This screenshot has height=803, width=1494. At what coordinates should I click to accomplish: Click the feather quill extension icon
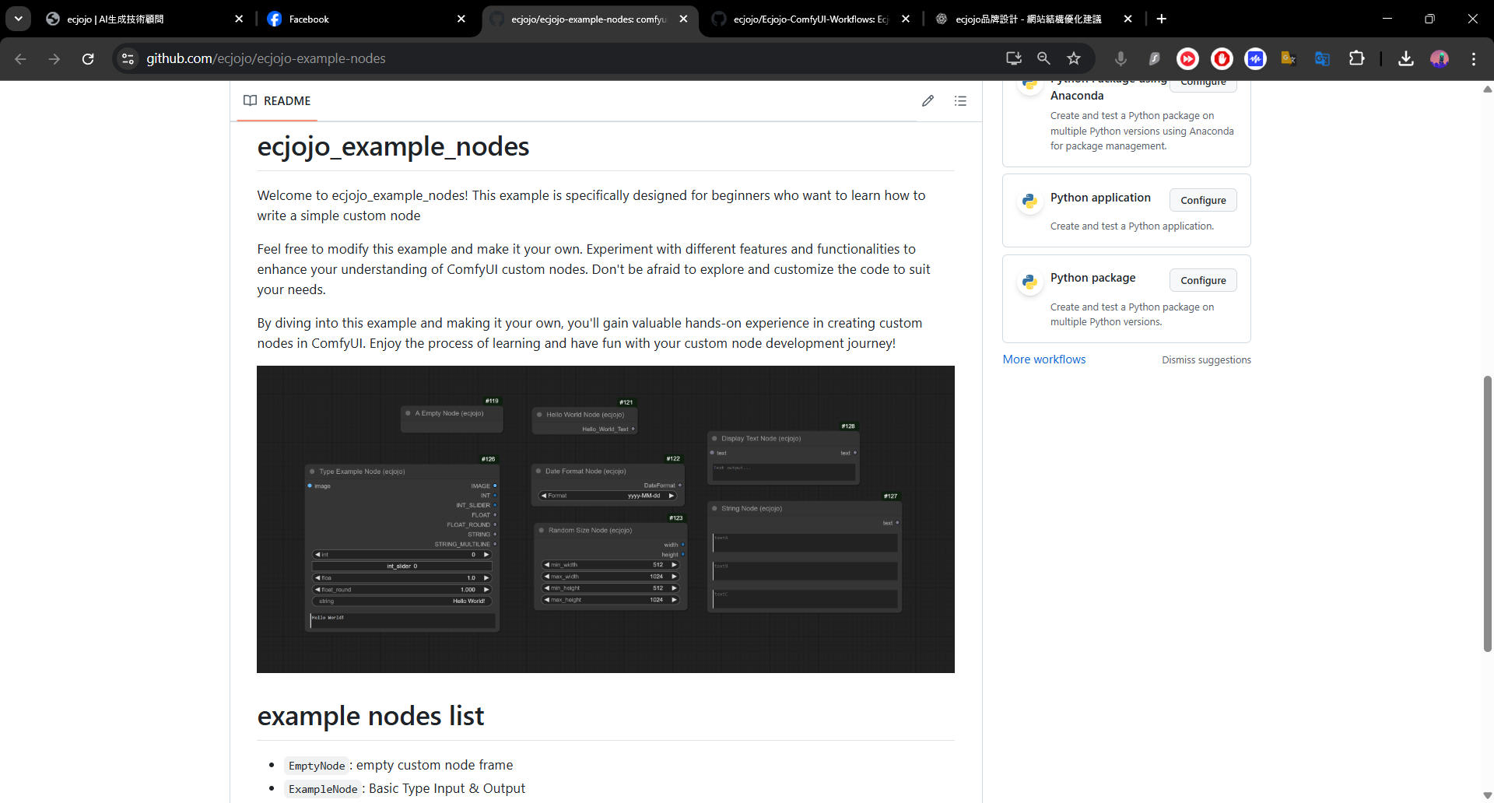click(x=1154, y=58)
